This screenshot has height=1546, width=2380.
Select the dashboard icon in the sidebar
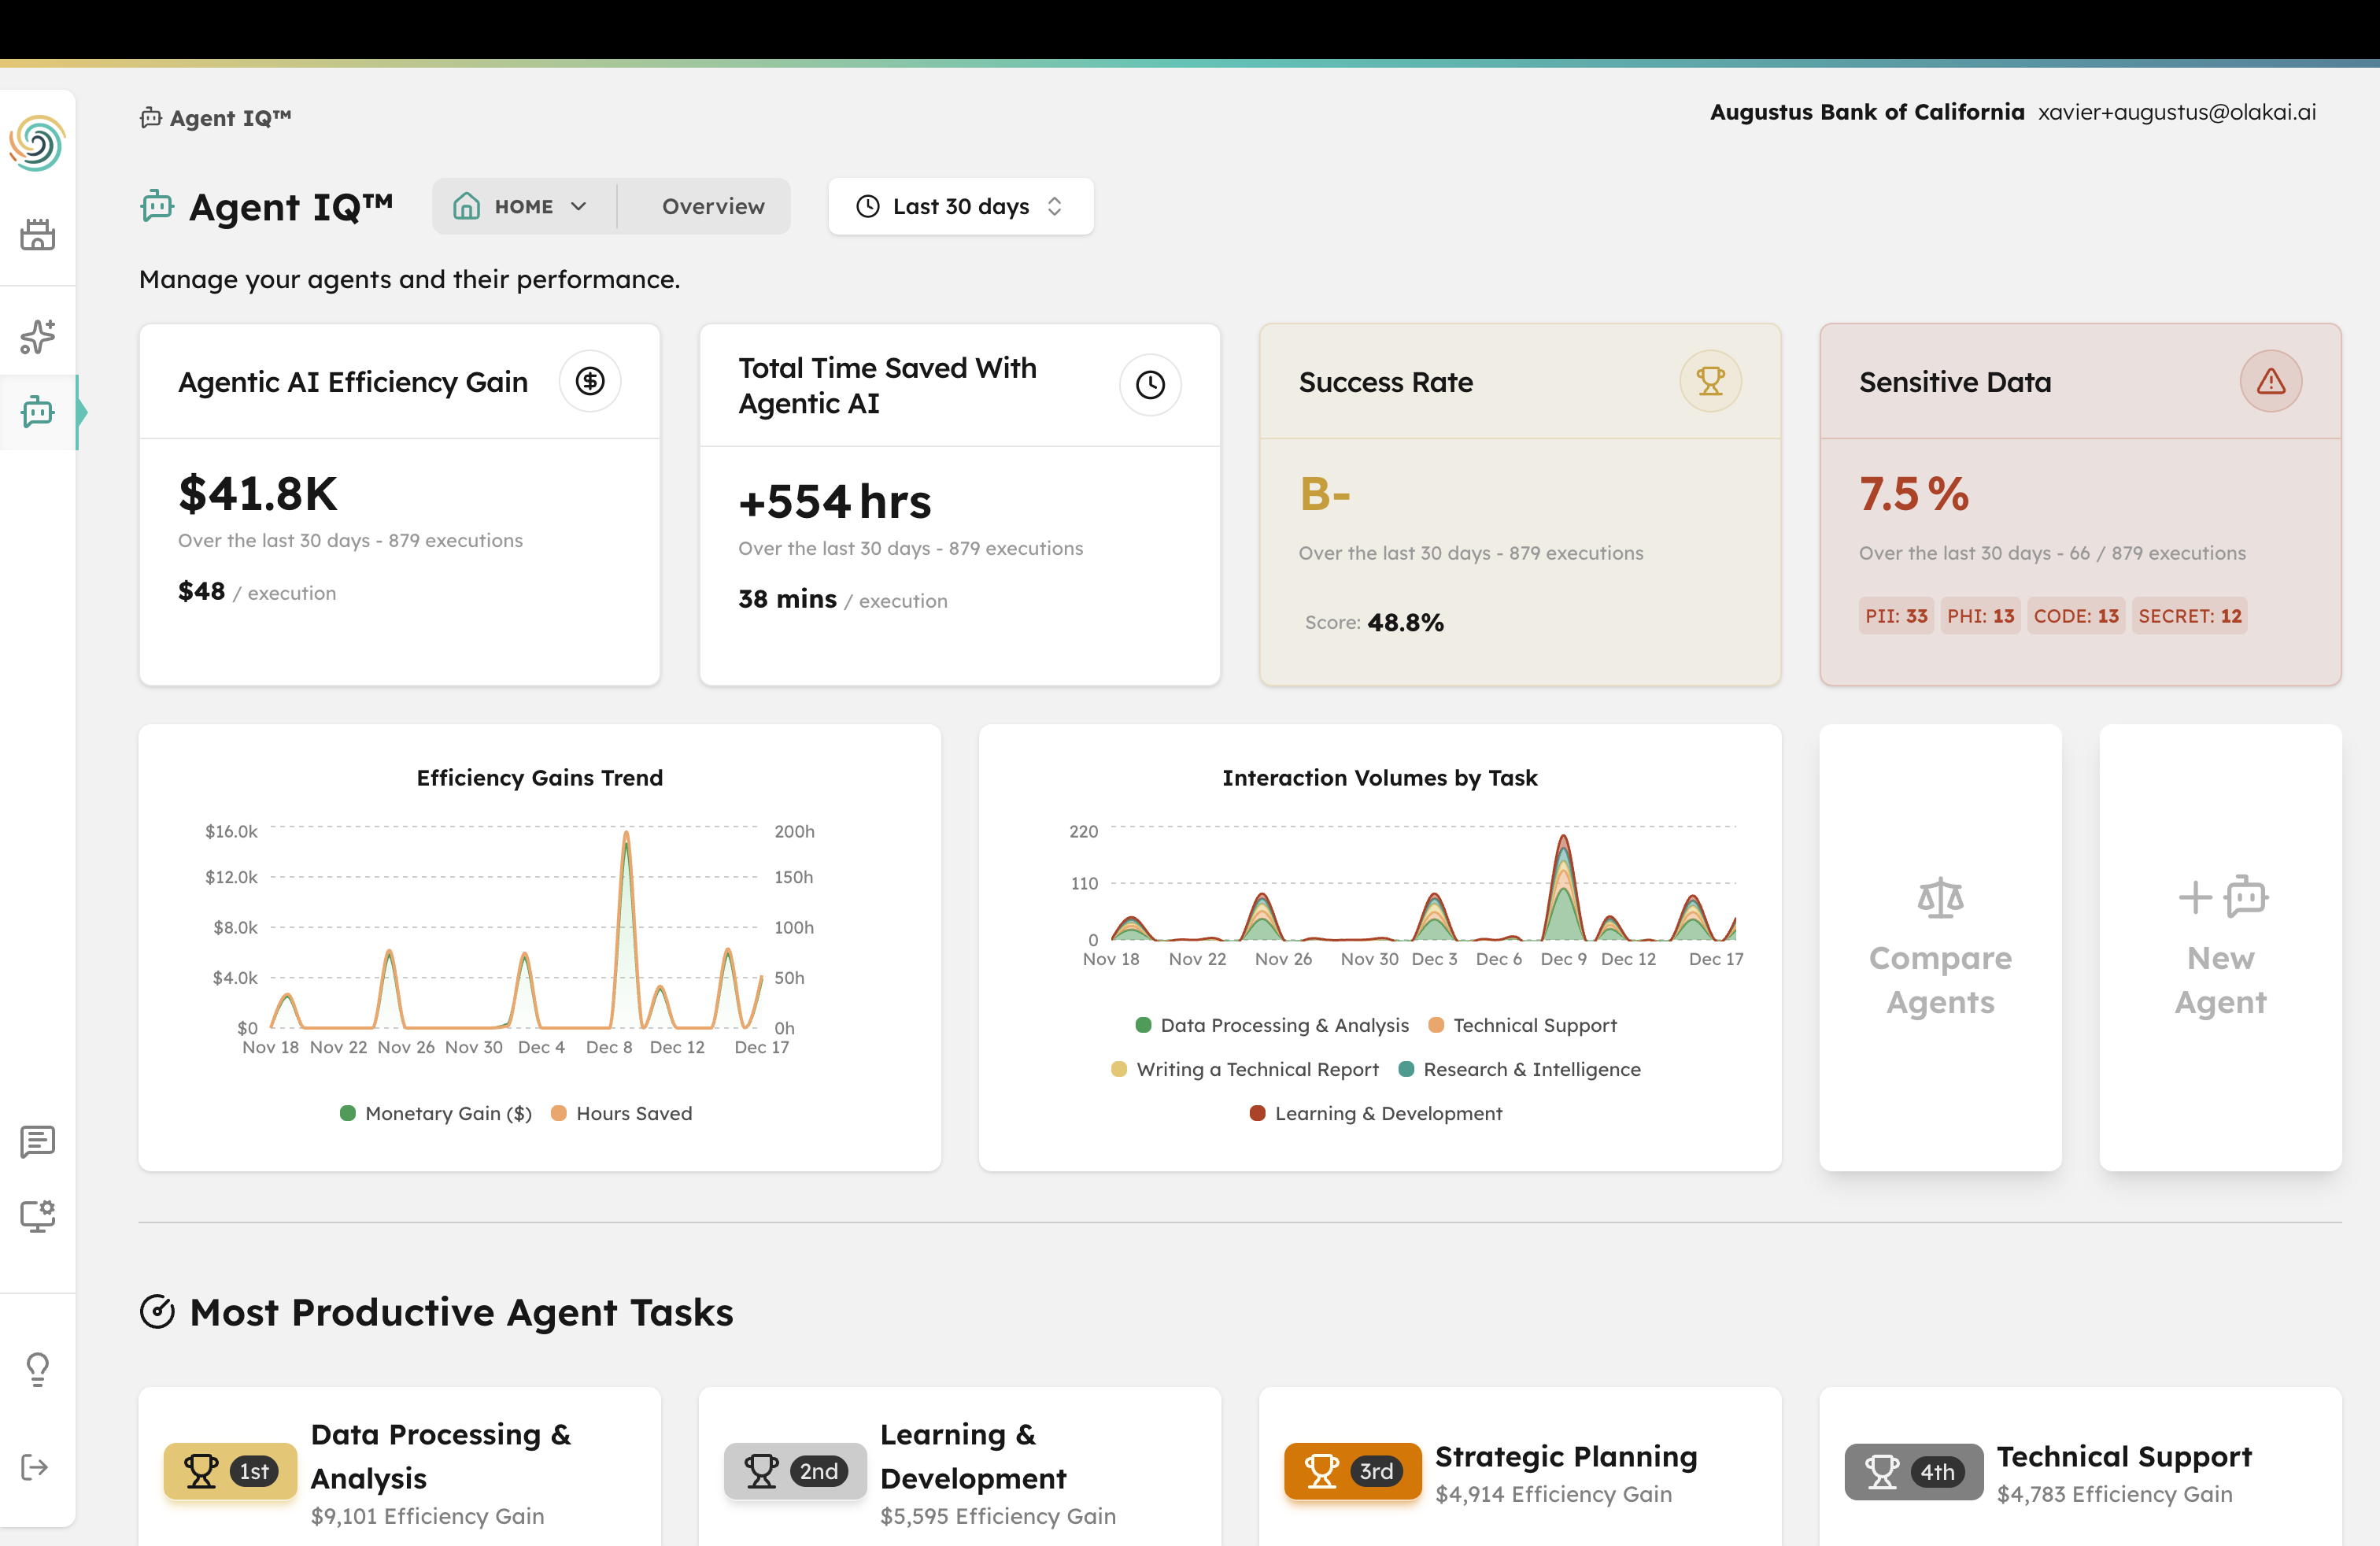click(x=37, y=235)
